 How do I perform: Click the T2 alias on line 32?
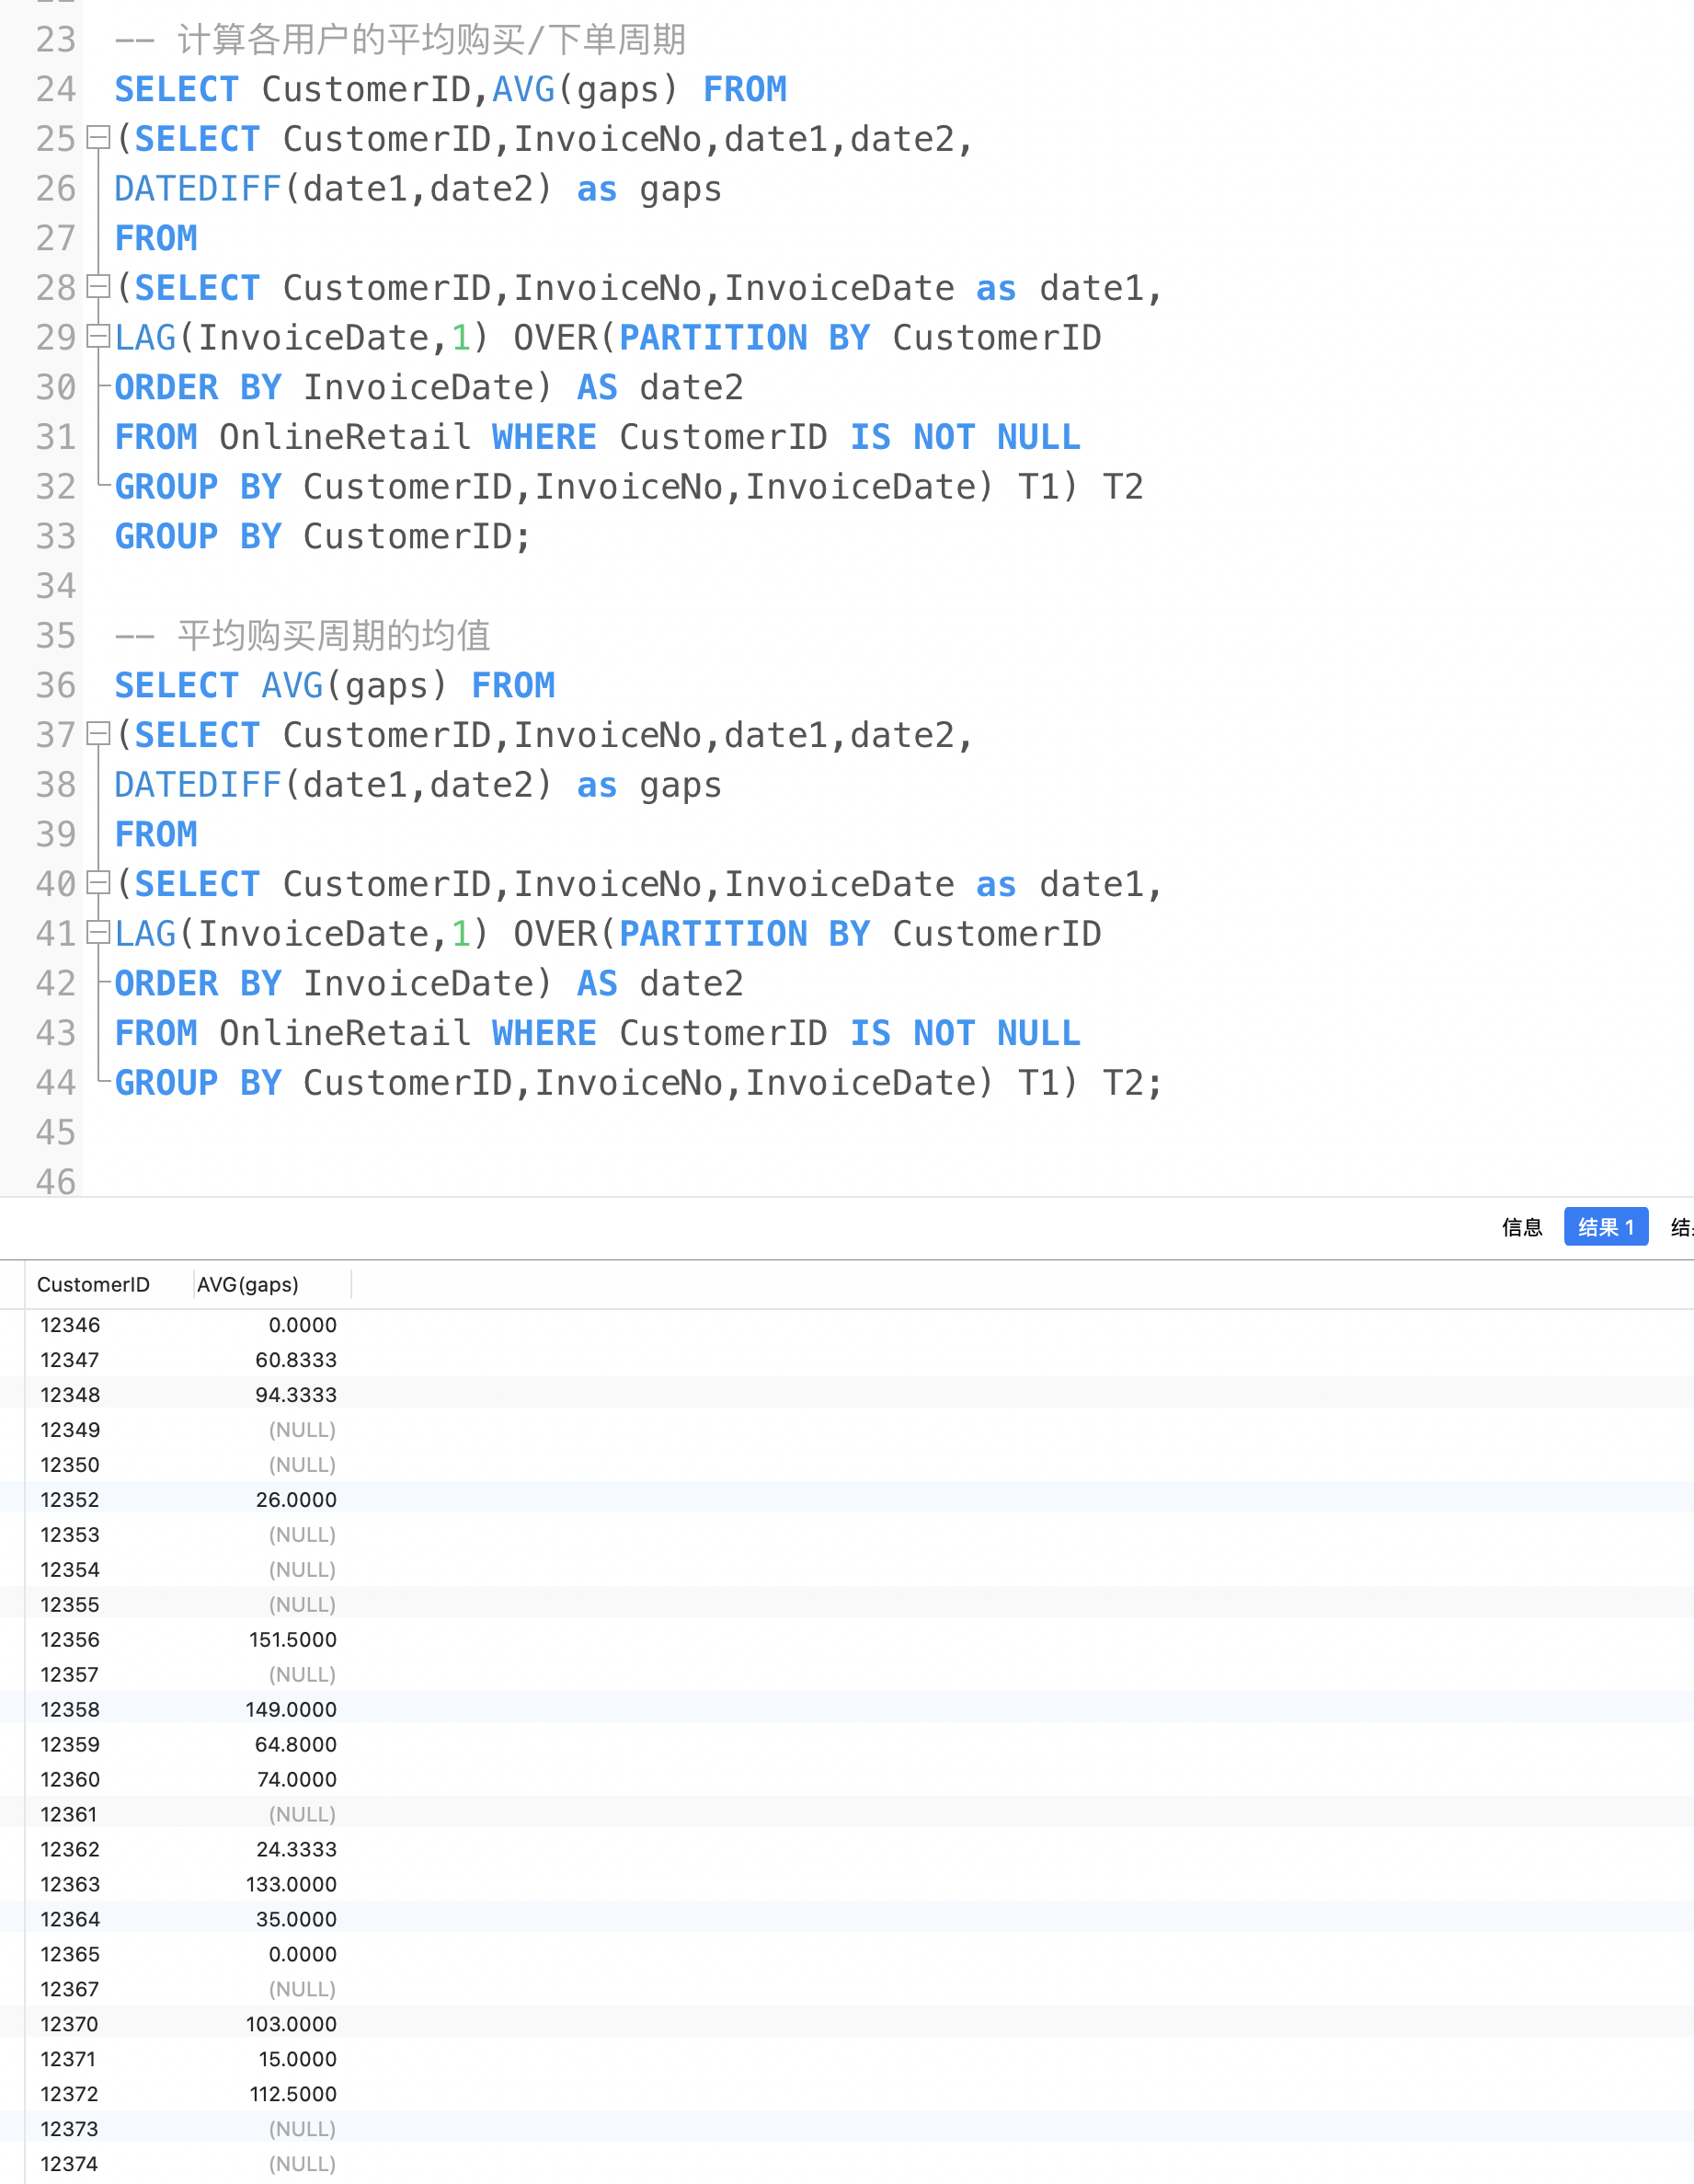(1122, 486)
